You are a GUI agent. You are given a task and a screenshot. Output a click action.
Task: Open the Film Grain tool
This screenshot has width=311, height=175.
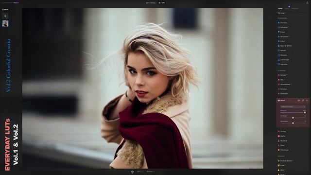pos(283,150)
